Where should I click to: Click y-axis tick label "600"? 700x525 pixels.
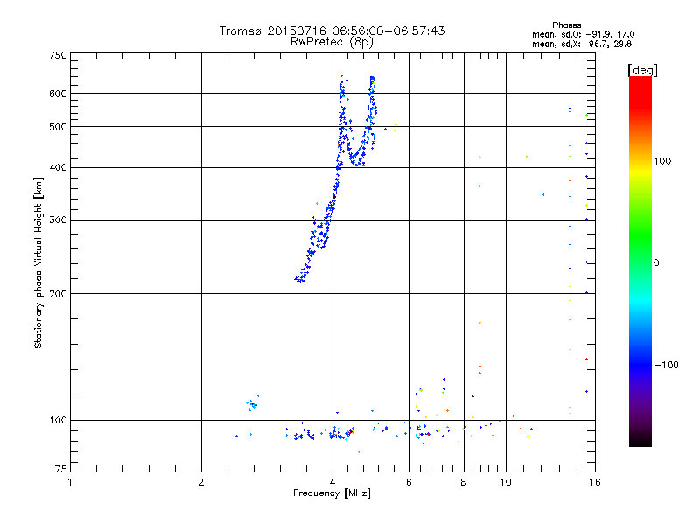pyautogui.click(x=58, y=94)
